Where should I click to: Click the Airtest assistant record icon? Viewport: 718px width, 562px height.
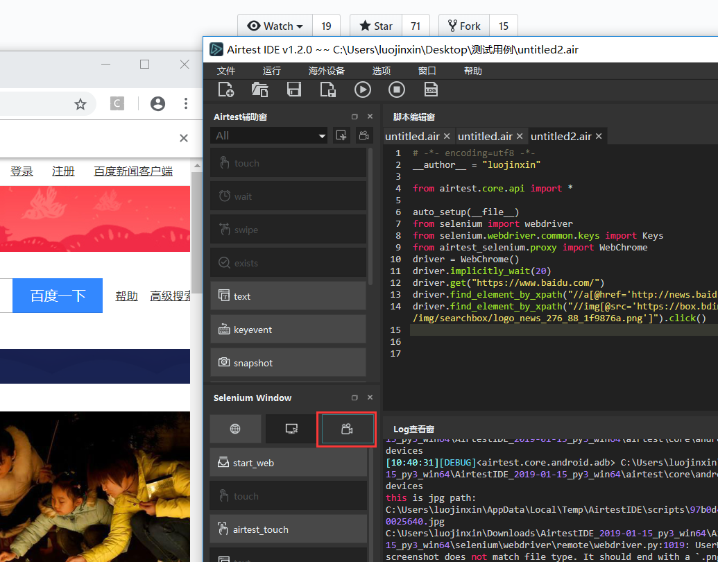(x=364, y=135)
